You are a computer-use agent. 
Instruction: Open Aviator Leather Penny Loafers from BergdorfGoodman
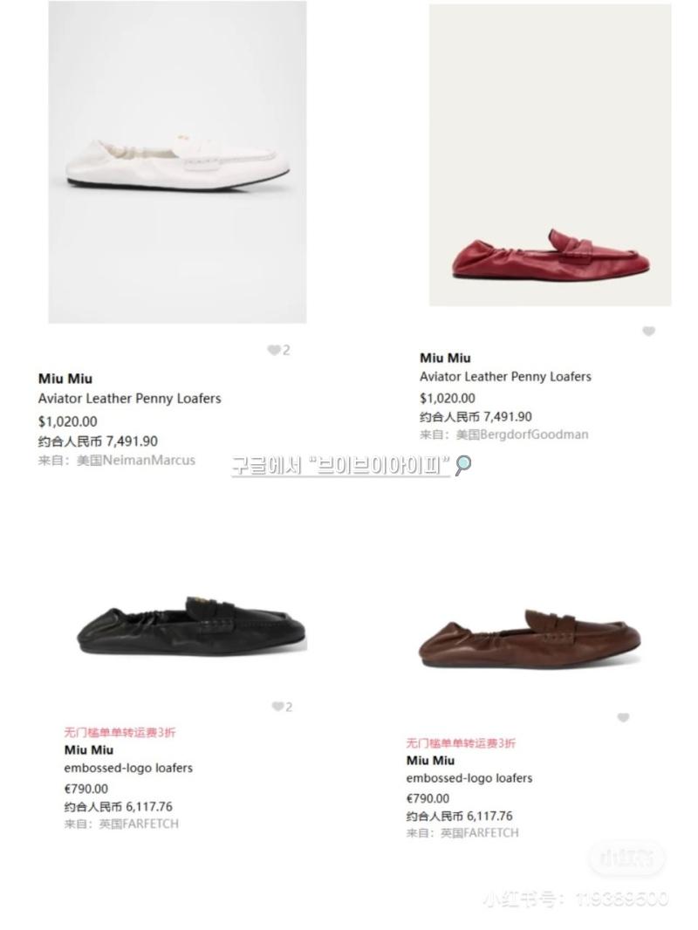[505, 377]
